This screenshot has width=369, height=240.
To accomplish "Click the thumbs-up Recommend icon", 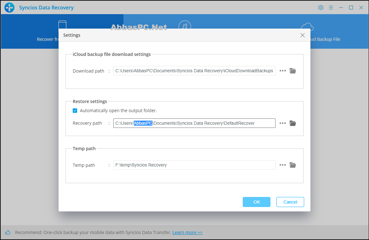I will pos(8,232).
